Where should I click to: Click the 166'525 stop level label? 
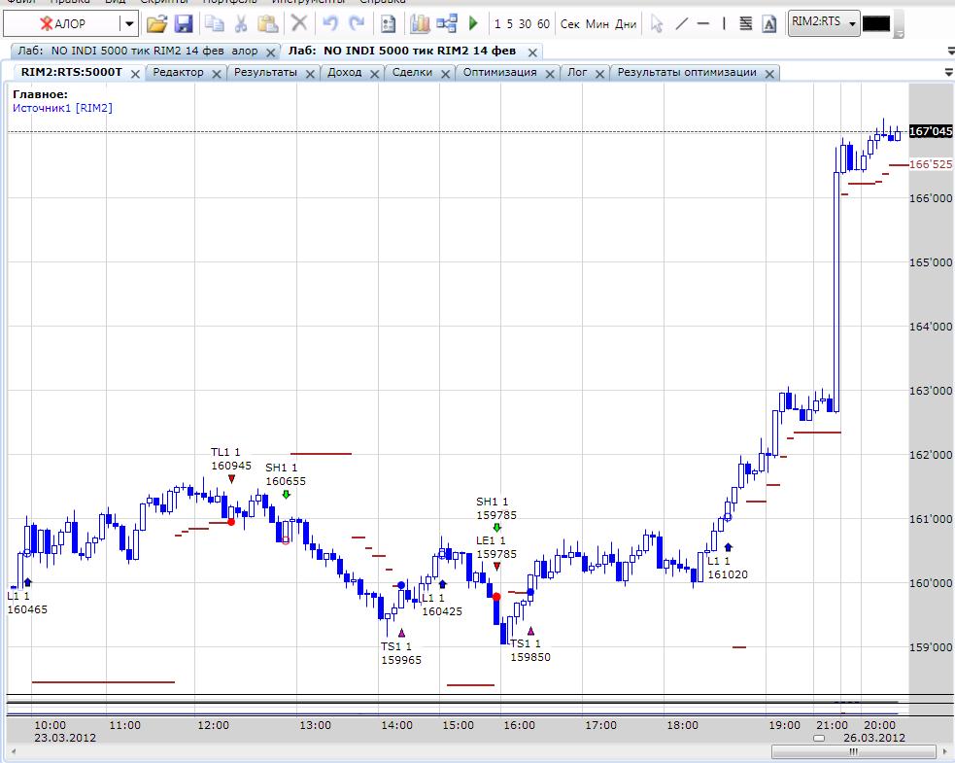(x=931, y=164)
